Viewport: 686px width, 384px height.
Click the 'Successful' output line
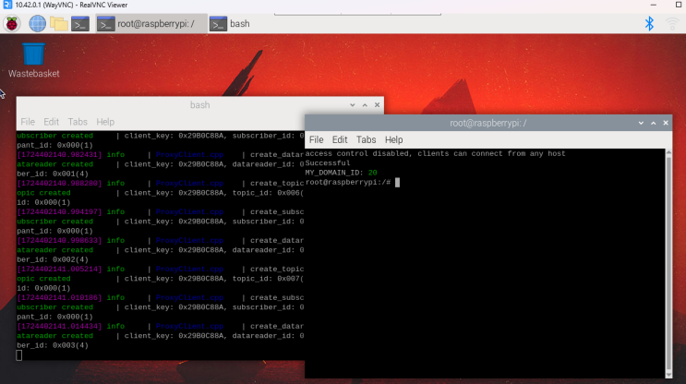[328, 163]
